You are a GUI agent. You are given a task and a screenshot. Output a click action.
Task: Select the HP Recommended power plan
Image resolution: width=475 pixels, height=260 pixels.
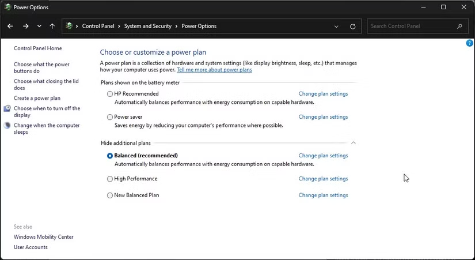click(109, 94)
